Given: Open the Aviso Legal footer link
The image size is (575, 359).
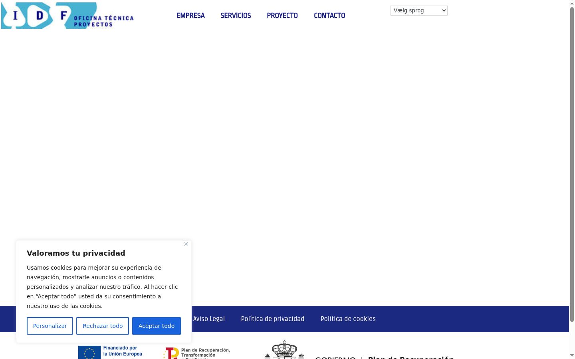Looking at the screenshot, I should pyautogui.click(x=209, y=319).
